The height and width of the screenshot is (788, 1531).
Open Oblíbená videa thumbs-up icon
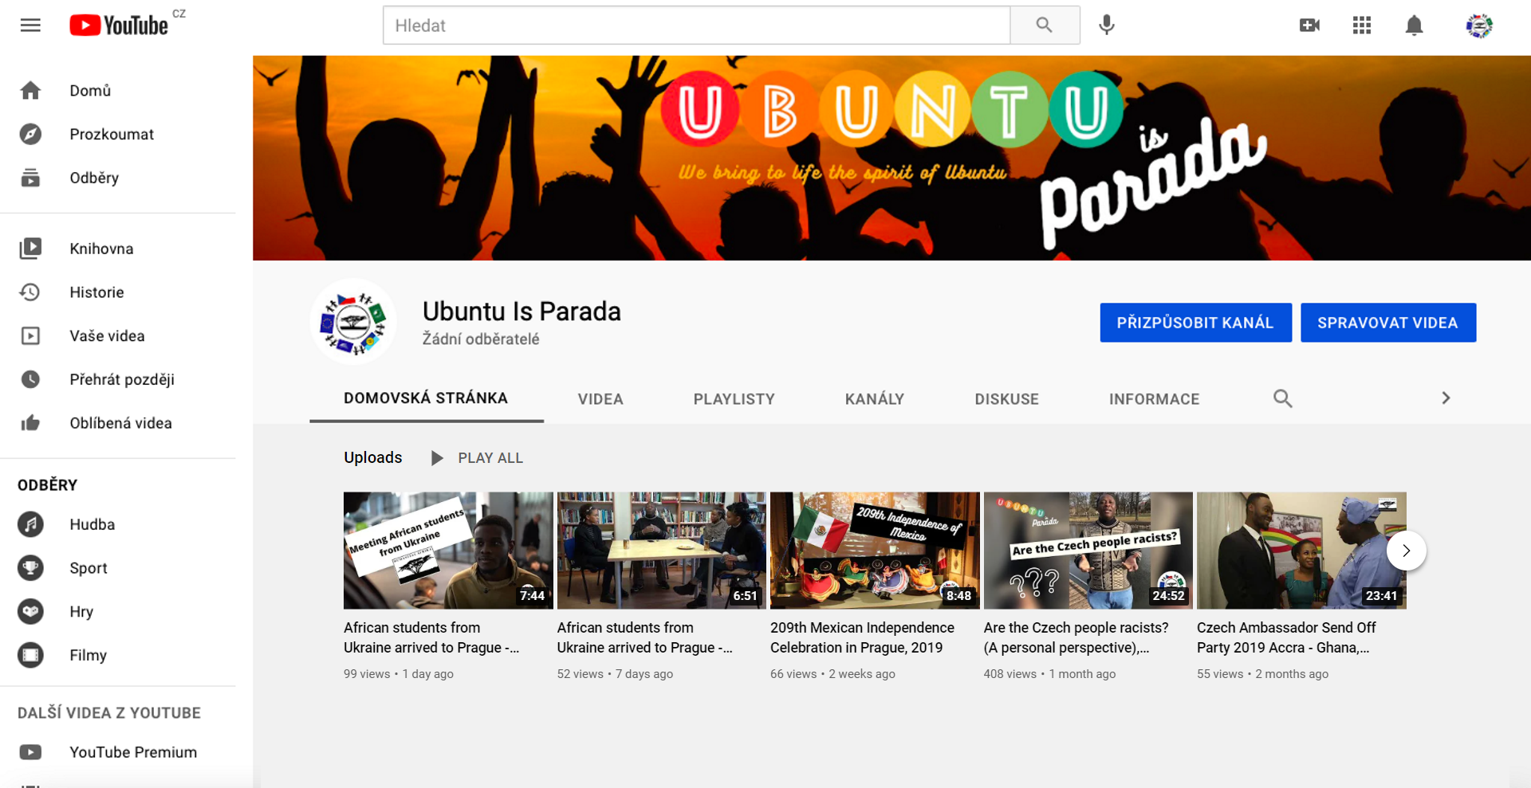[x=30, y=423]
